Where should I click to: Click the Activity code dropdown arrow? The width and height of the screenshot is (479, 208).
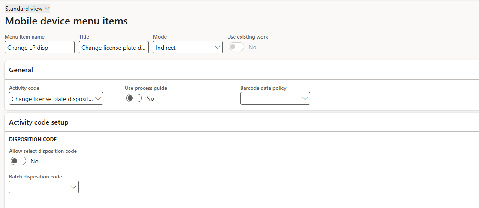coord(98,99)
